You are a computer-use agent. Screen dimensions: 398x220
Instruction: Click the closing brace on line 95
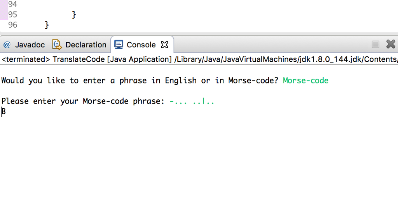tap(74, 15)
